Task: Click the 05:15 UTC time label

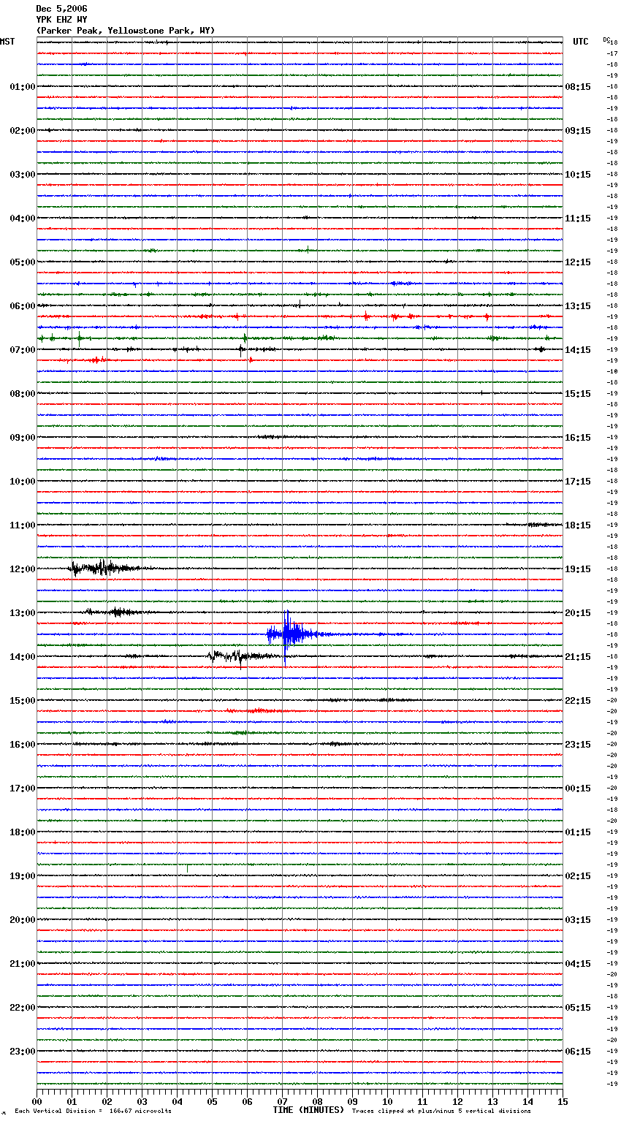Action: (x=578, y=1008)
